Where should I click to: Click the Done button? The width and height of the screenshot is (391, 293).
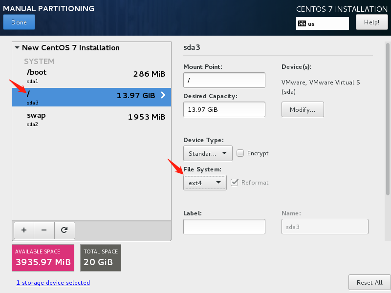[19, 22]
